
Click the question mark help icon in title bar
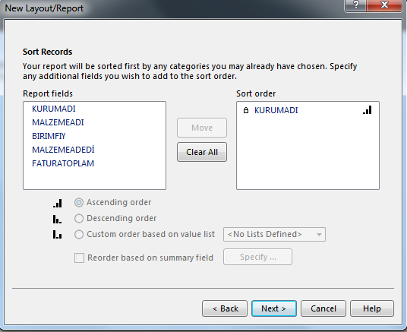(355, 5)
